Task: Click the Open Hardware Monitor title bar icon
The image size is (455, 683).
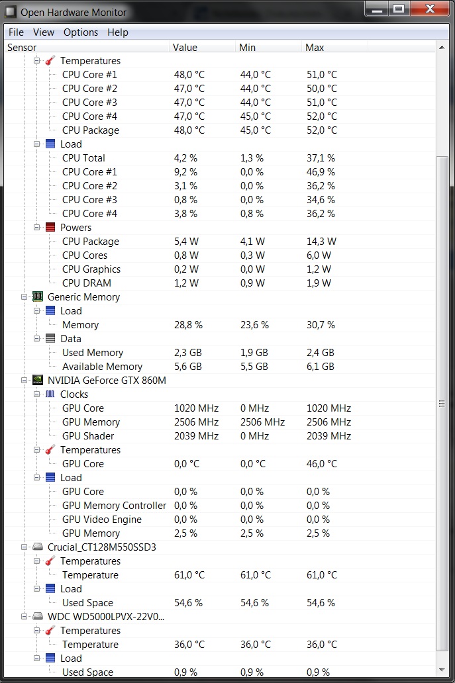Action: pyautogui.click(x=11, y=12)
